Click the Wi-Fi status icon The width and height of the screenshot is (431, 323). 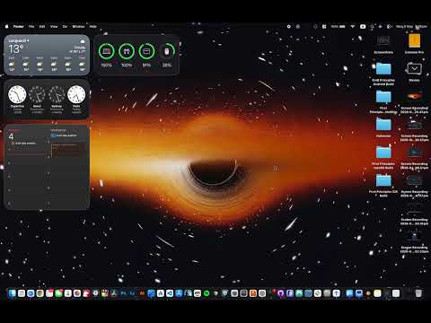coord(353,26)
